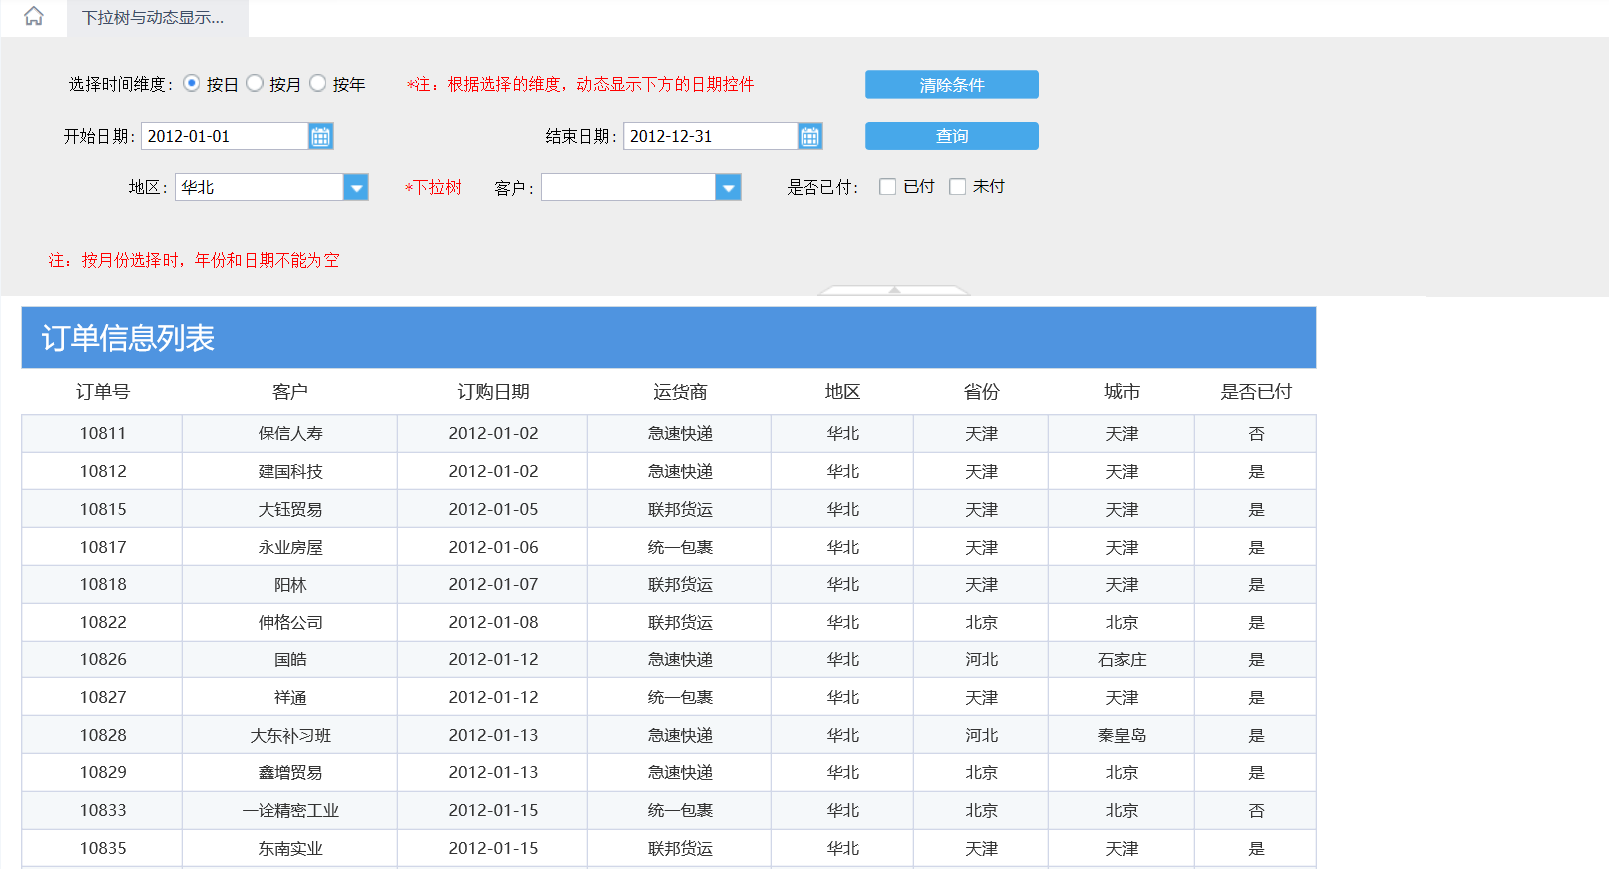
Task: Select order number 10822 cell
Action: [x=103, y=622]
